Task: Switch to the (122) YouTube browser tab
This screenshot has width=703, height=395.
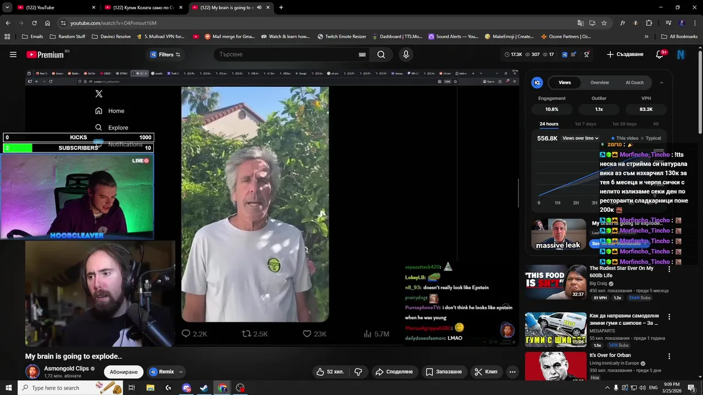Action: pyautogui.click(x=55, y=8)
